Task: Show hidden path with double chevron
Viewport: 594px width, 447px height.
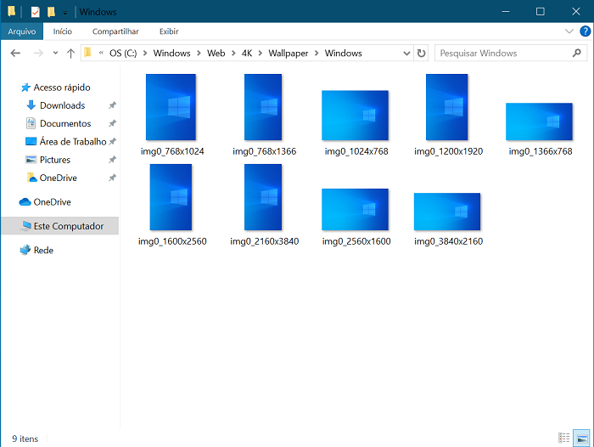Action: (x=101, y=53)
